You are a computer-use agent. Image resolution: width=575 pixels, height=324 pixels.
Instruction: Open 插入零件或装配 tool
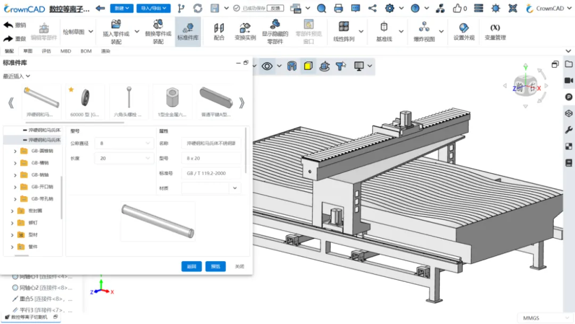tap(116, 32)
